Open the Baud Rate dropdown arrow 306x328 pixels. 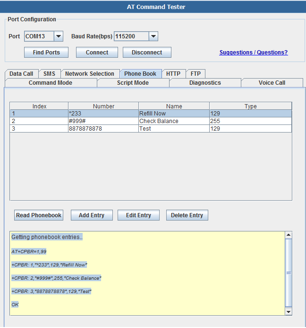[153, 36]
